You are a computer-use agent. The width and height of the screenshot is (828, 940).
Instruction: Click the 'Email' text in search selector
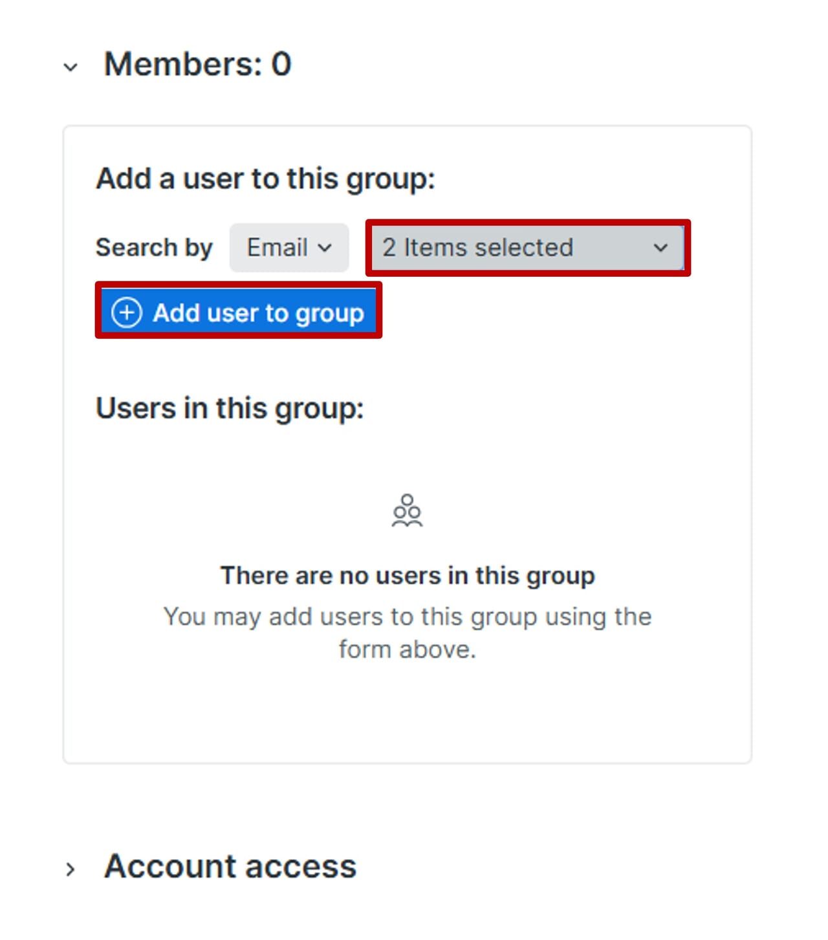(278, 248)
